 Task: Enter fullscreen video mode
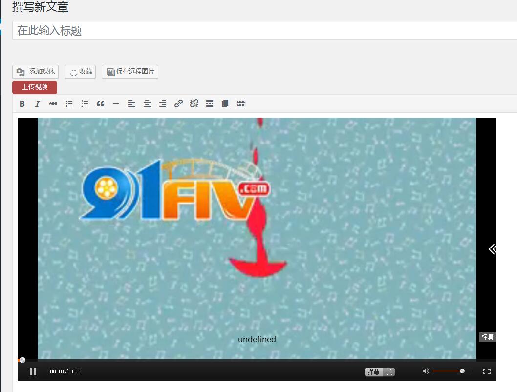tap(487, 371)
